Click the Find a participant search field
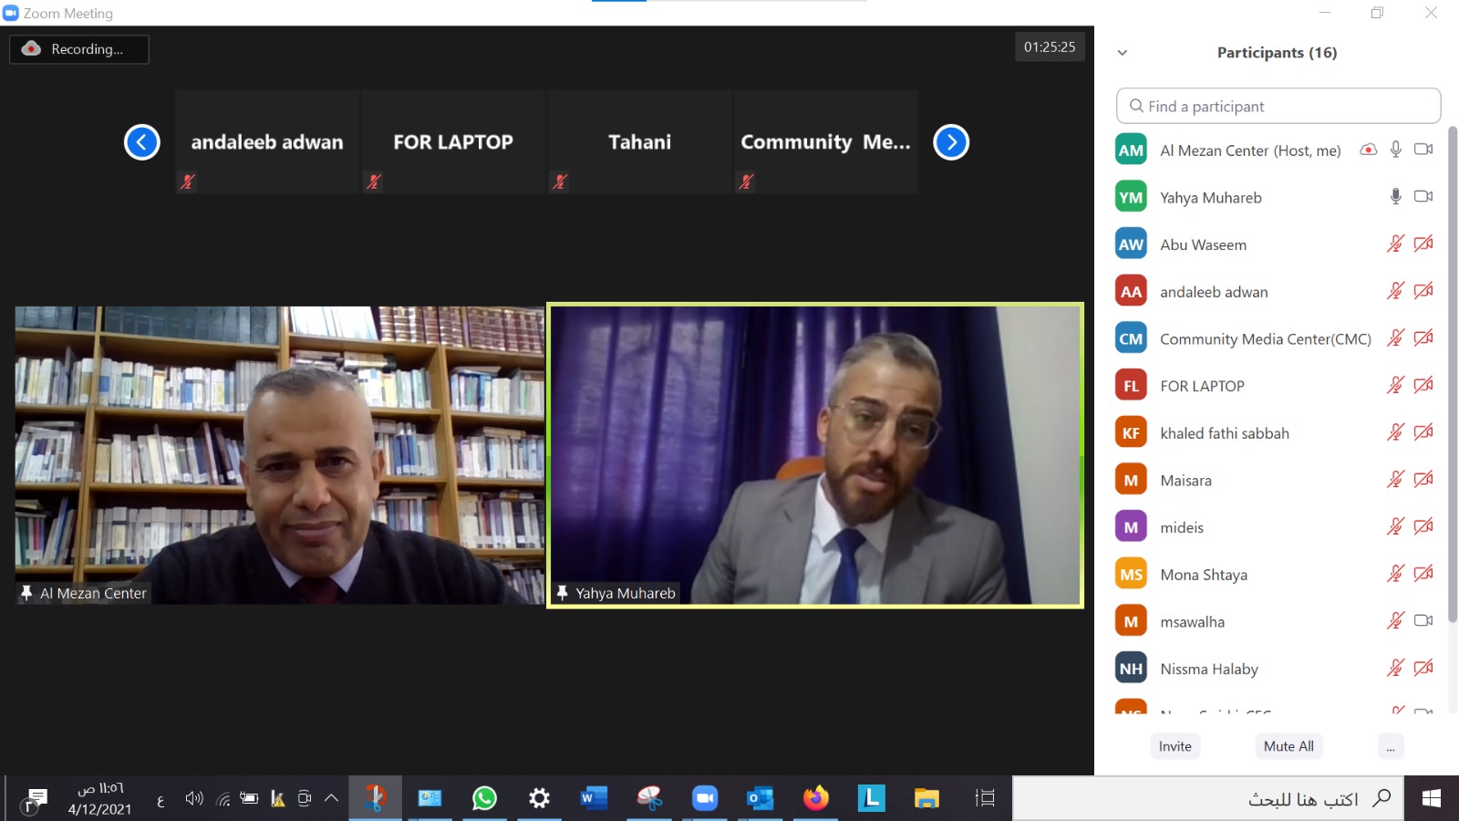The height and width of the screenshot is (821, 1459). tap(1278, 107)
